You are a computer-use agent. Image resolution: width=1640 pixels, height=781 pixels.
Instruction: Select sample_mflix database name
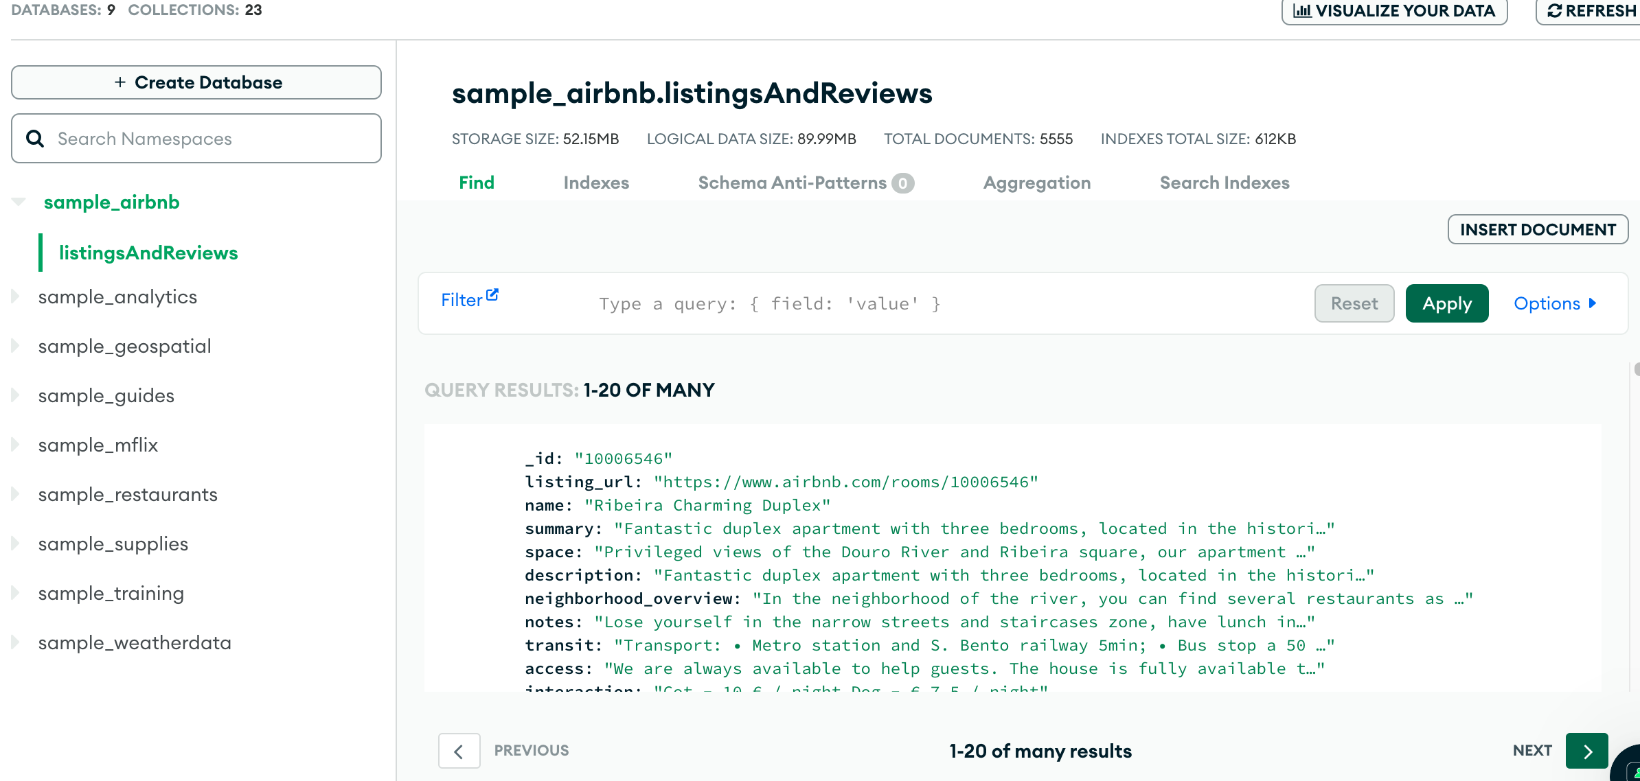98,445
